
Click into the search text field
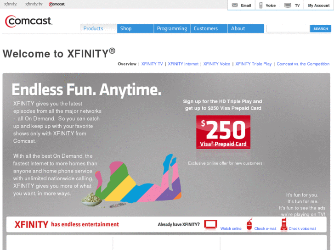click(x=288, y=28)
